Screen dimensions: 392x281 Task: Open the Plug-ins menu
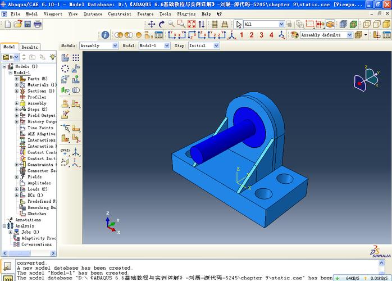(x=186, y=14)
